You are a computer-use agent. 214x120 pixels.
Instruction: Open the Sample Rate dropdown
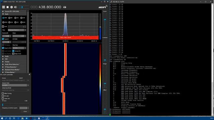[x=15, y=85]
